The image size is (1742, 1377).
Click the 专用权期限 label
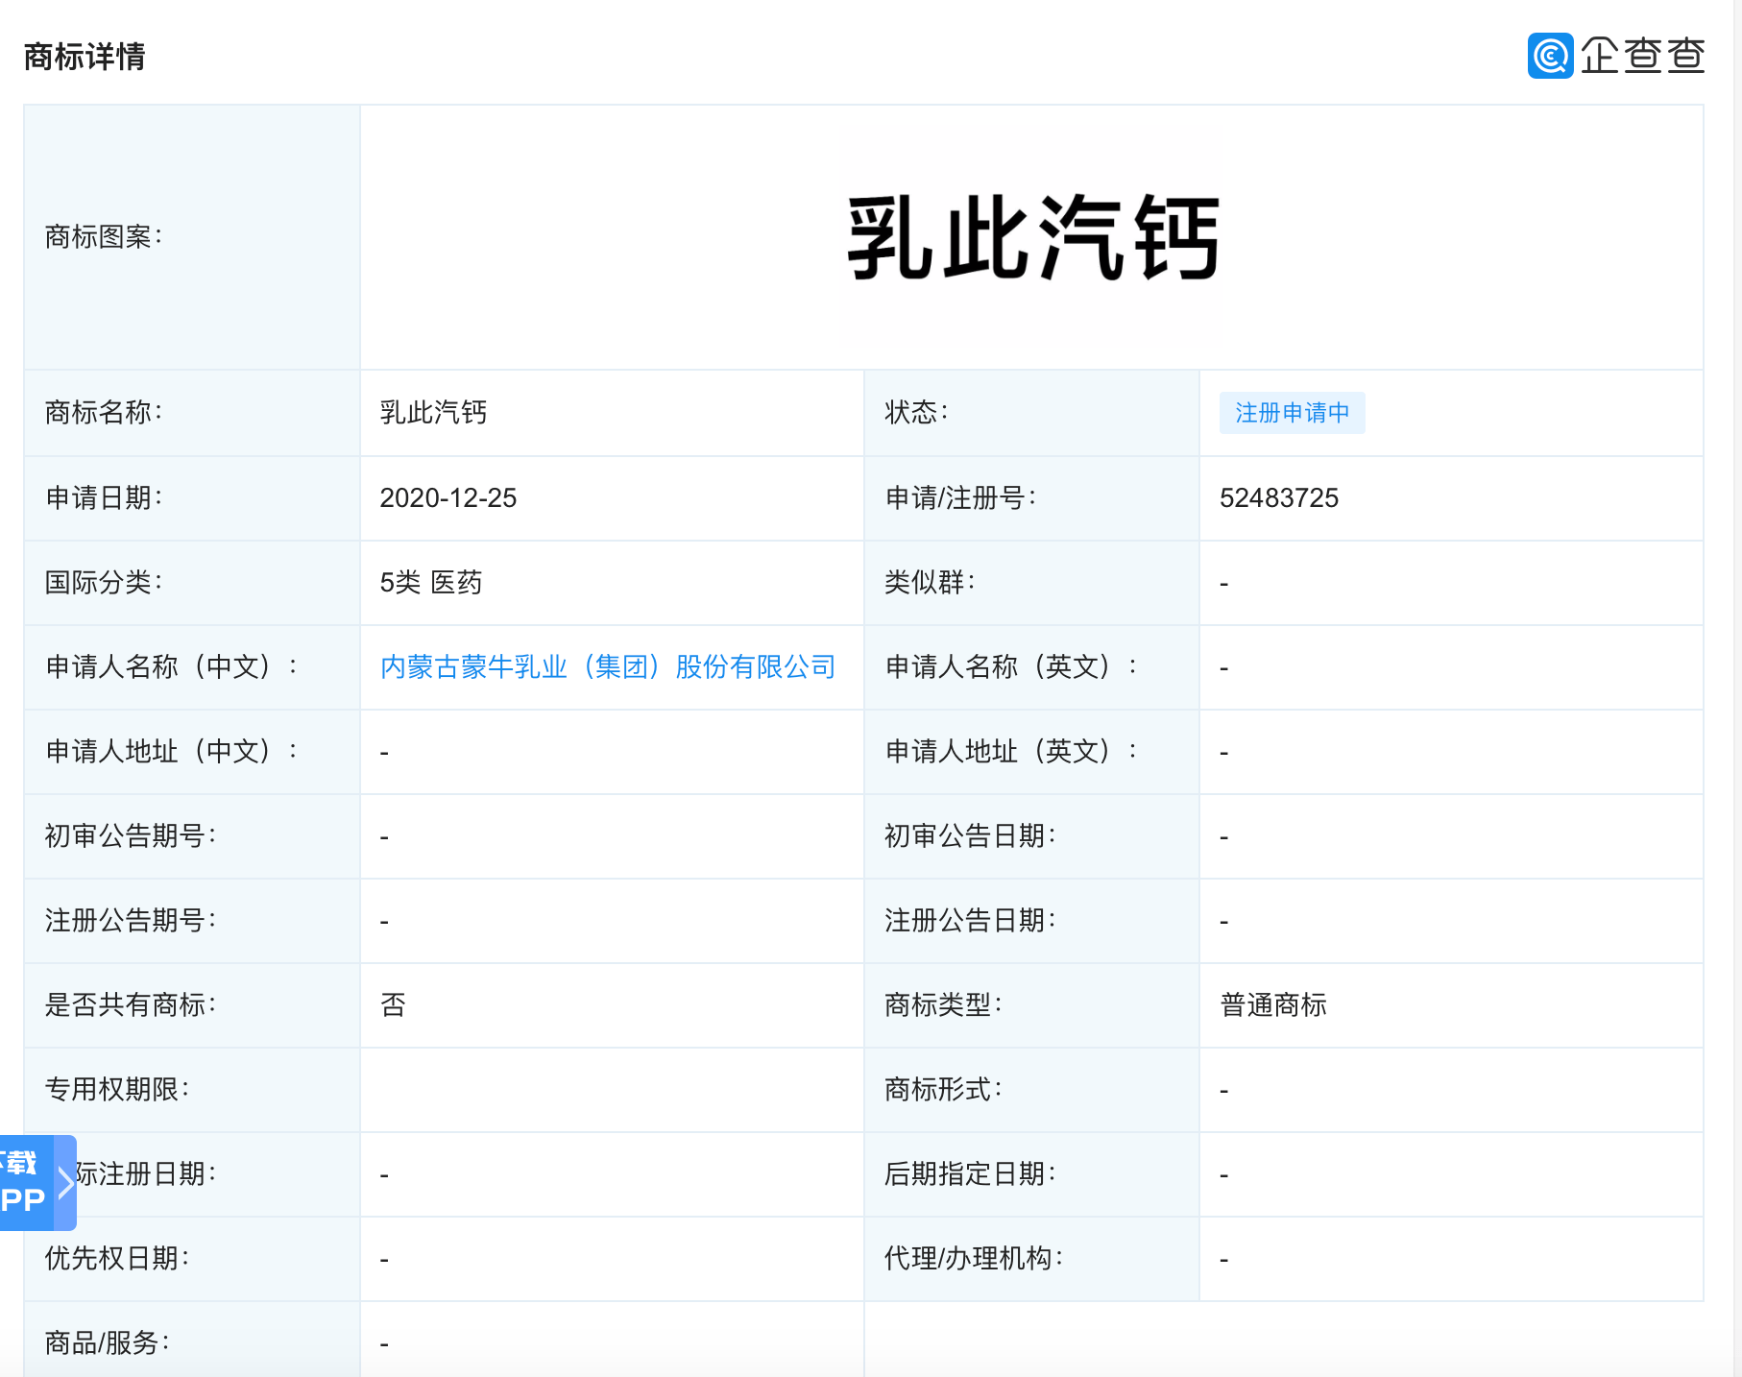pyautogui.click(x=117, y=1089)
